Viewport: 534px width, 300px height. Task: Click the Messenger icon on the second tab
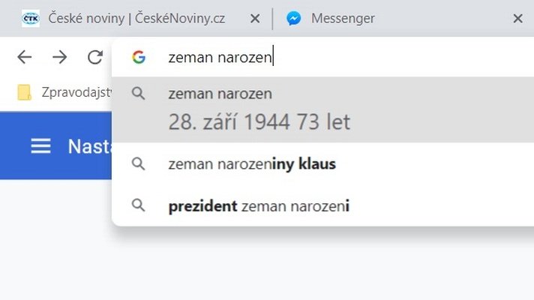[293, 19]
